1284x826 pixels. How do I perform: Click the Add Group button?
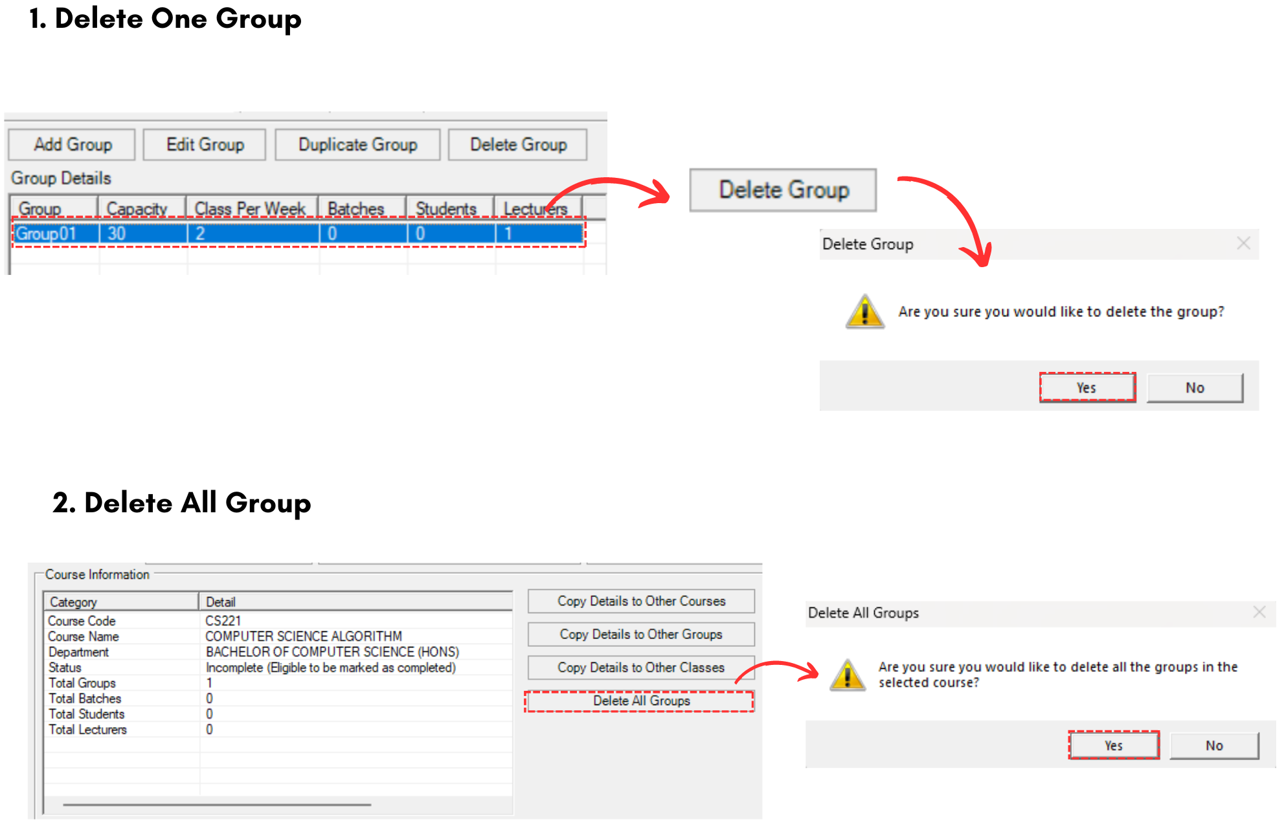(x=72, y=144)
